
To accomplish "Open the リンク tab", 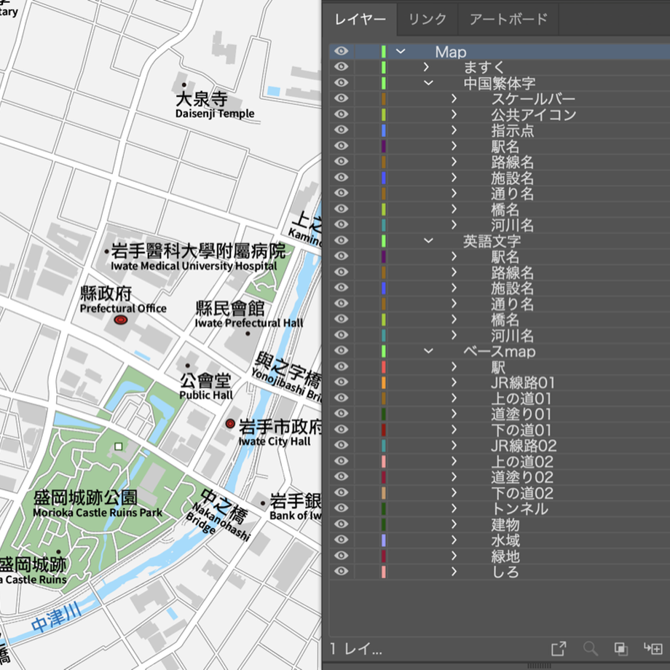I will point(427,19).
